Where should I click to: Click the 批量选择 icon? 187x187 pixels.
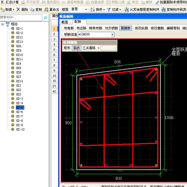(88, 2)
